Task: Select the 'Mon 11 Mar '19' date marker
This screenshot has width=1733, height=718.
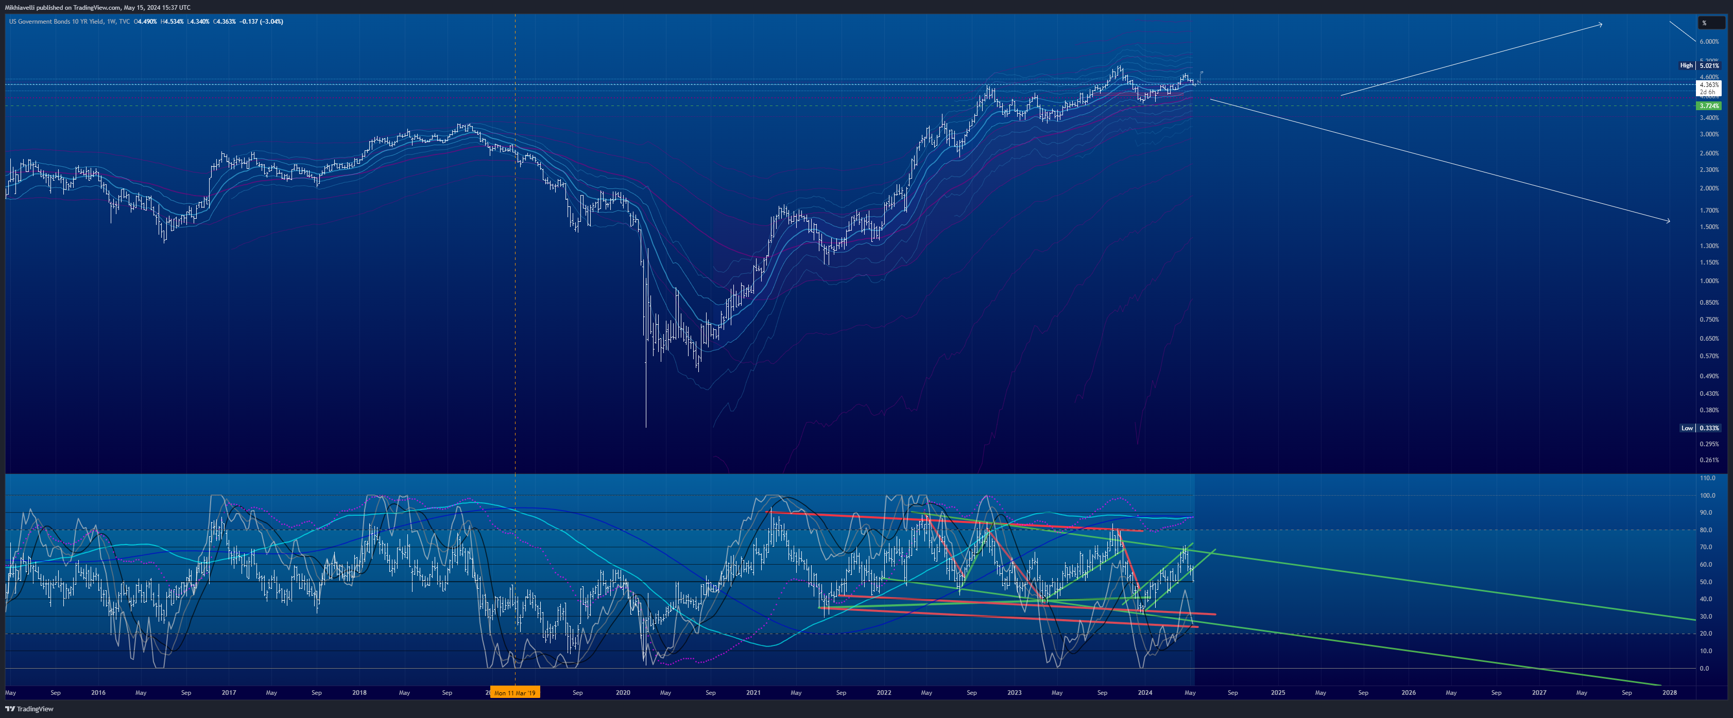Action: tap(514, 692)
